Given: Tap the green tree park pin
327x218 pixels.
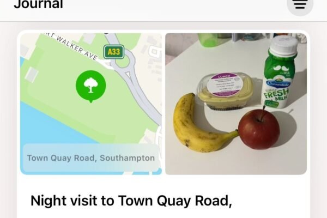Looking at the screenshot, I should pyautogui.click(x=90, y=86).
